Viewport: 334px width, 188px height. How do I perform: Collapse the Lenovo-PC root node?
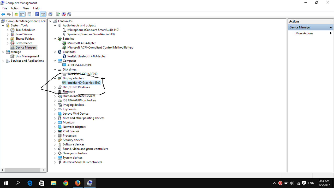pos(50,21)
